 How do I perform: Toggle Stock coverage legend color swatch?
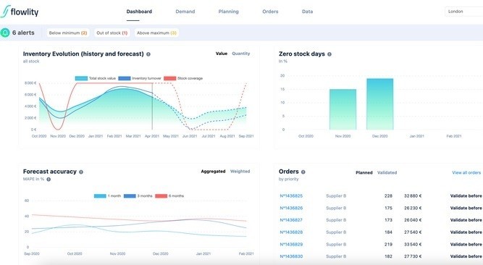tap(169, 78)
